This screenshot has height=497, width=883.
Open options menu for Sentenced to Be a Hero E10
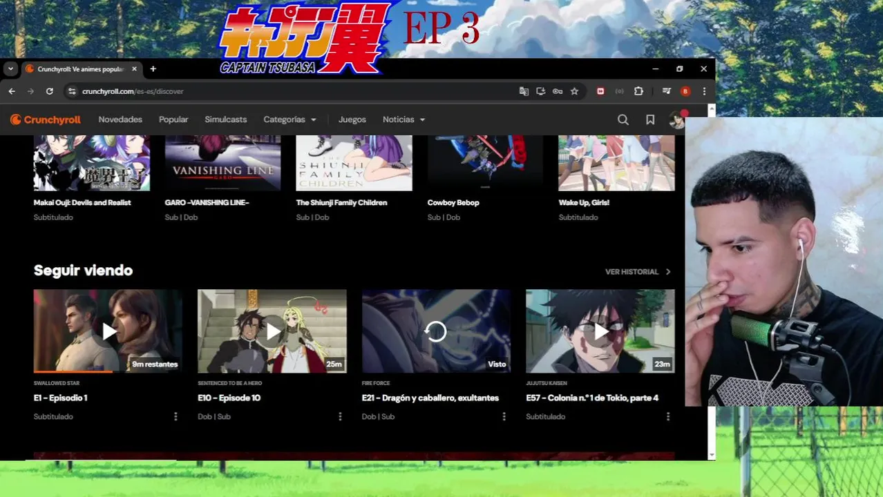pos(340,416)
